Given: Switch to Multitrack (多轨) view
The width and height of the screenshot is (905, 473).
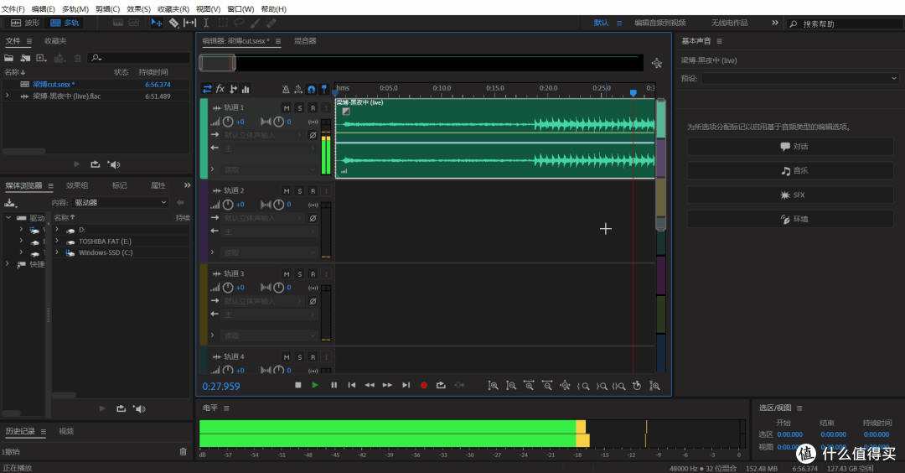Looking at the screenshot, I should (x=64, y=23).
